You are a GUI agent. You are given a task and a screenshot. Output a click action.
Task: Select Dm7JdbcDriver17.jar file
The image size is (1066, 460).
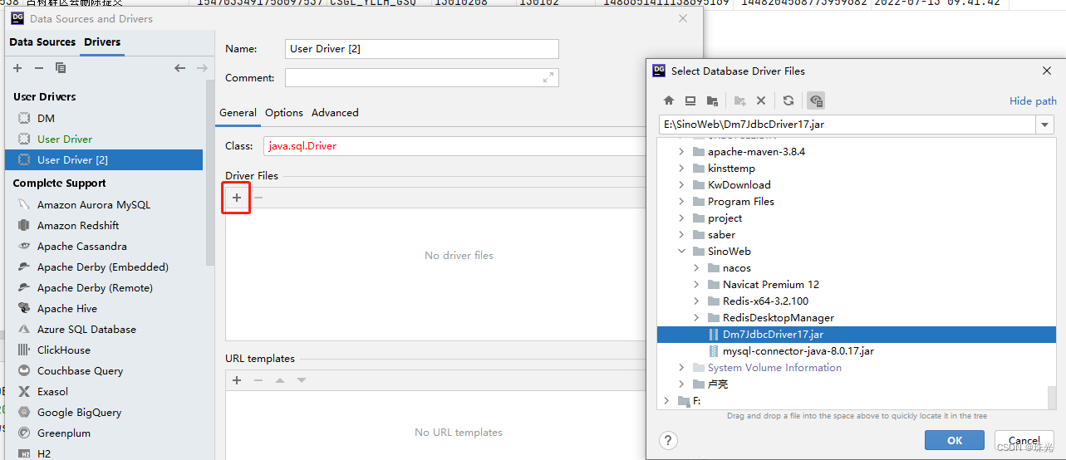pos(857,334)
